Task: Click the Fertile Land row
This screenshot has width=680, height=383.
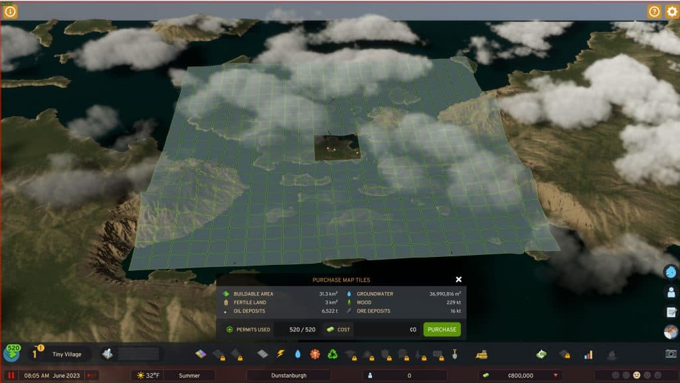Action: point(280,303)
